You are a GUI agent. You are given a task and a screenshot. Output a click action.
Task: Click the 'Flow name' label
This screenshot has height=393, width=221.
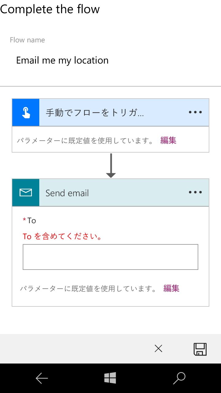pyautogui.click(x=27, y=40)
